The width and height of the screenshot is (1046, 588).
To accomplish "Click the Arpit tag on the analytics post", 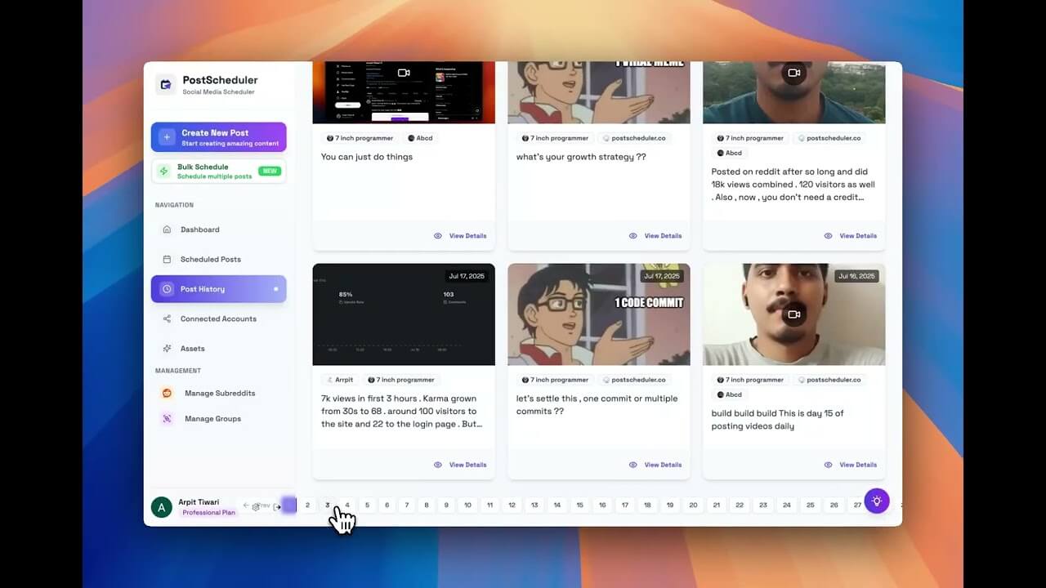I will coord(339,379).
